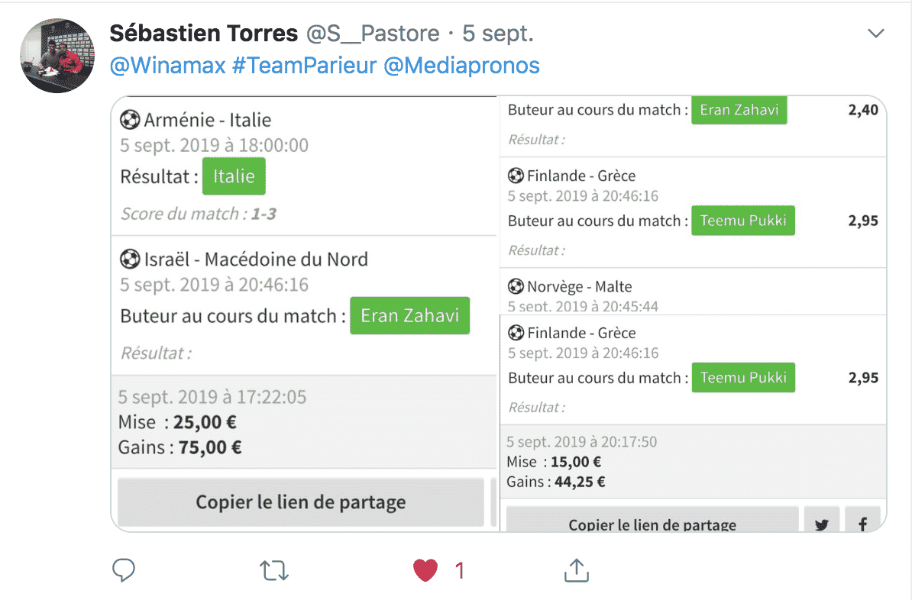This screenshot has width=912, height=600.
Task: Expand the tweet options chevron
Action: click(x=876, y=33)
